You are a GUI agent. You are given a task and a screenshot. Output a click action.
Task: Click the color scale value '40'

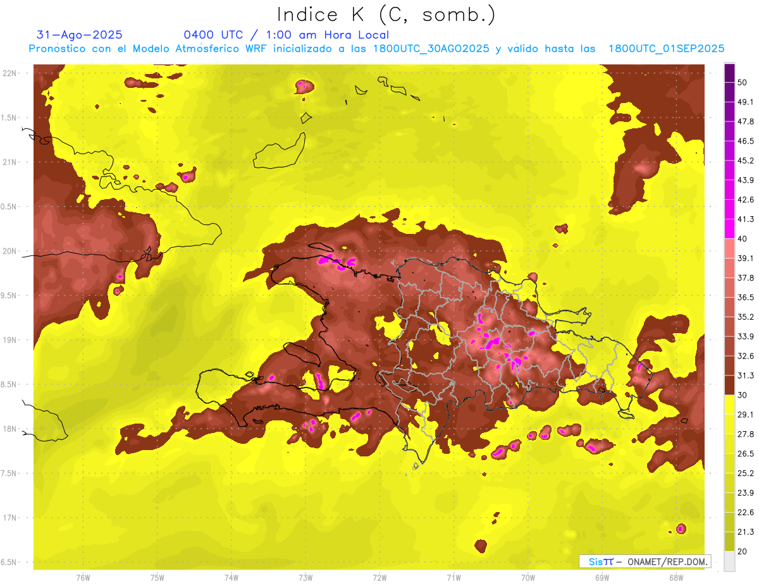(x=743, y=238)
